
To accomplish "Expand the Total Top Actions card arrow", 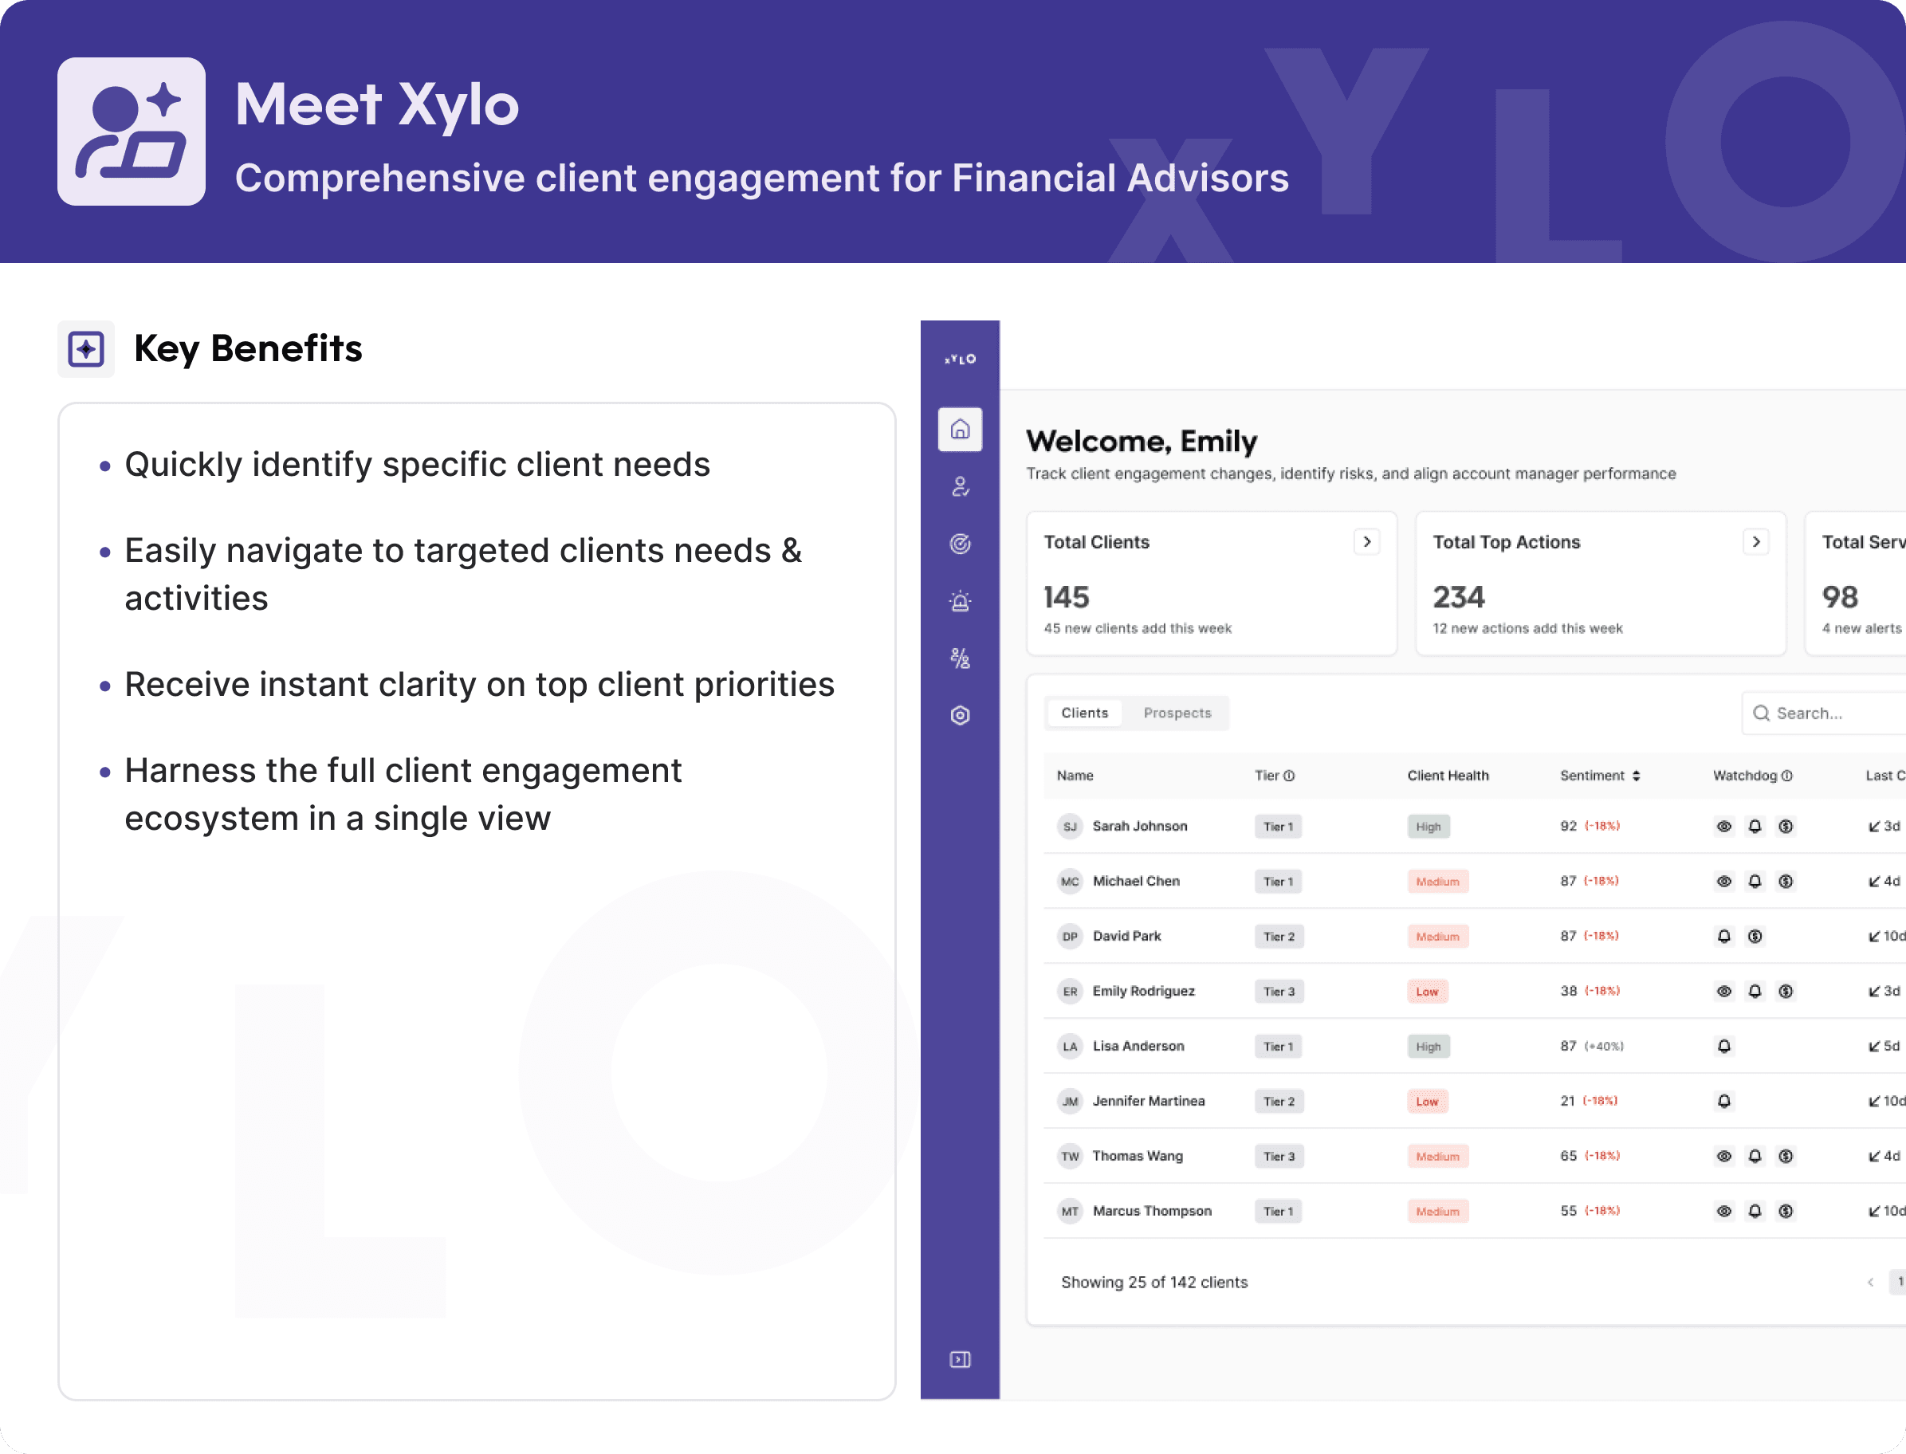I will [1755, 542].
